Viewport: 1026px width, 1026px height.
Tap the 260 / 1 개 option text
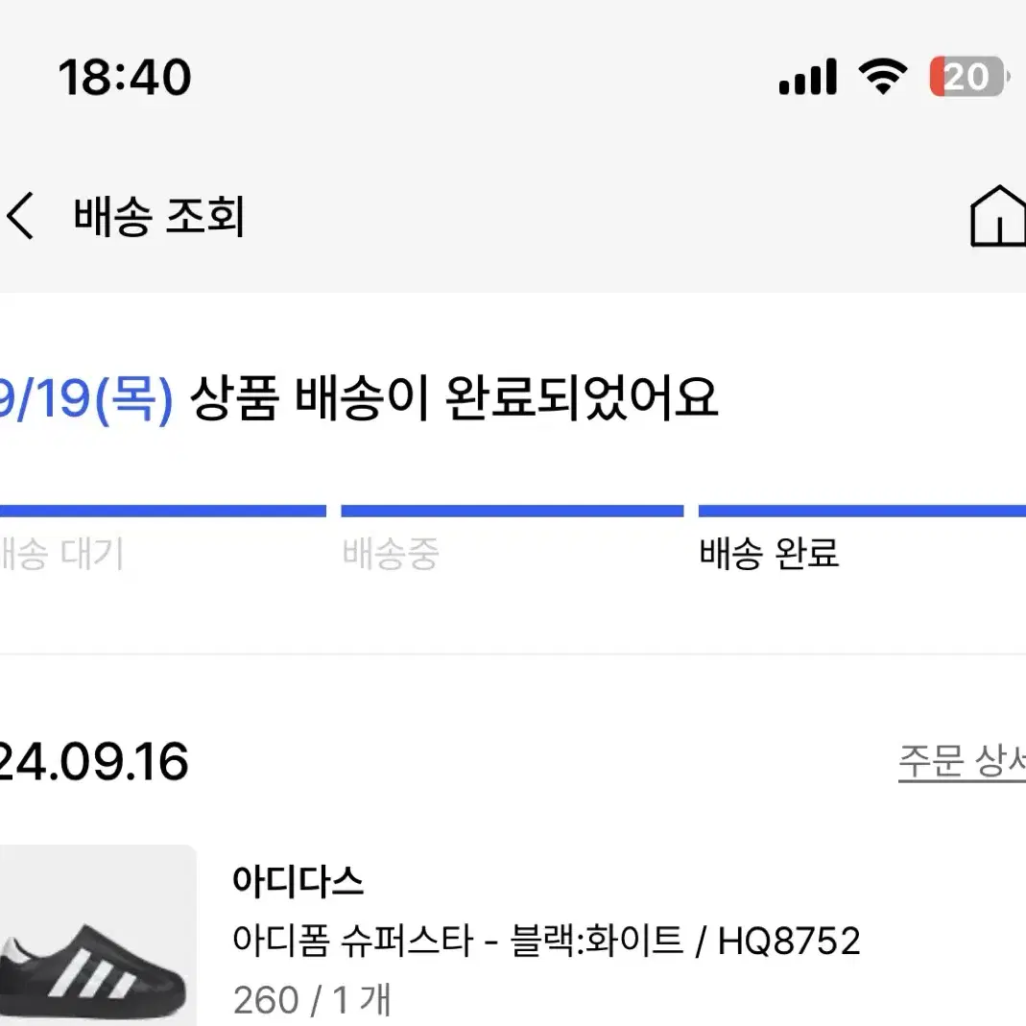pyautogui.click(x=312, y=1000)
